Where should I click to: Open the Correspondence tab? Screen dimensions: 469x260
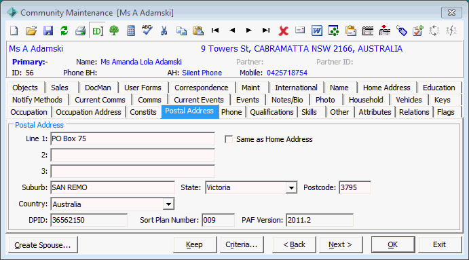(202, 88)
